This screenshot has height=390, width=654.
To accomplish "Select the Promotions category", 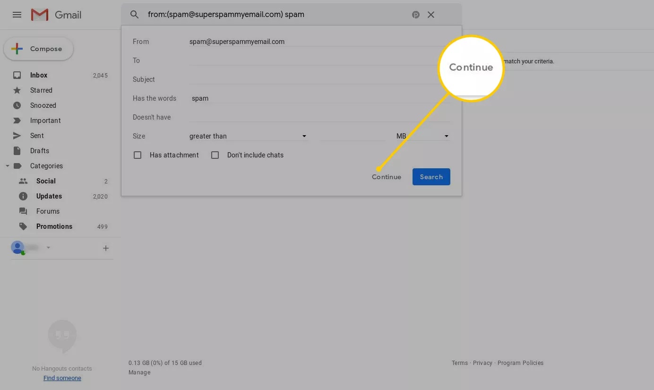I will pos(54,226).
